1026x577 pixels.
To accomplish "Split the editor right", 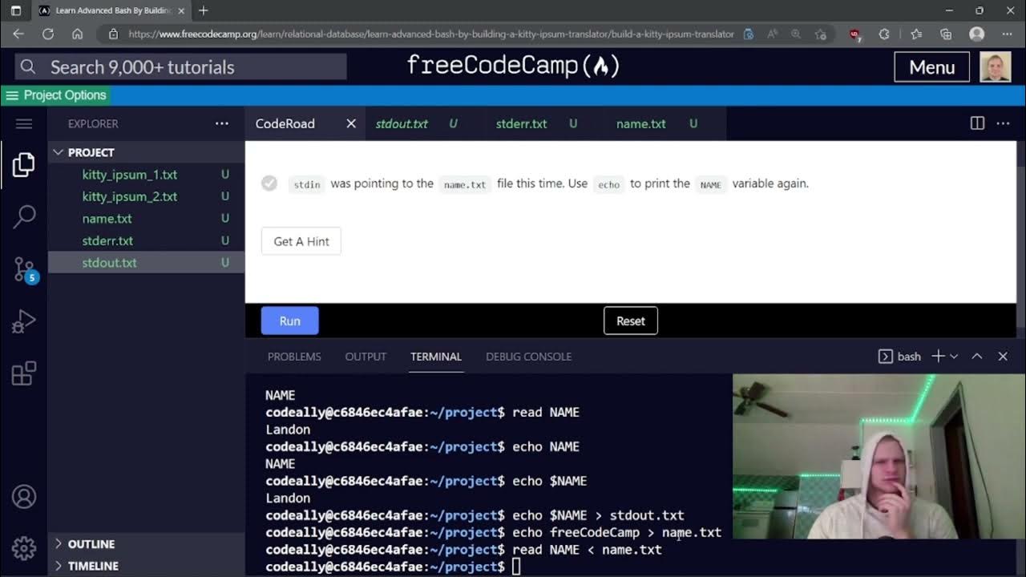I will (977, 123).
